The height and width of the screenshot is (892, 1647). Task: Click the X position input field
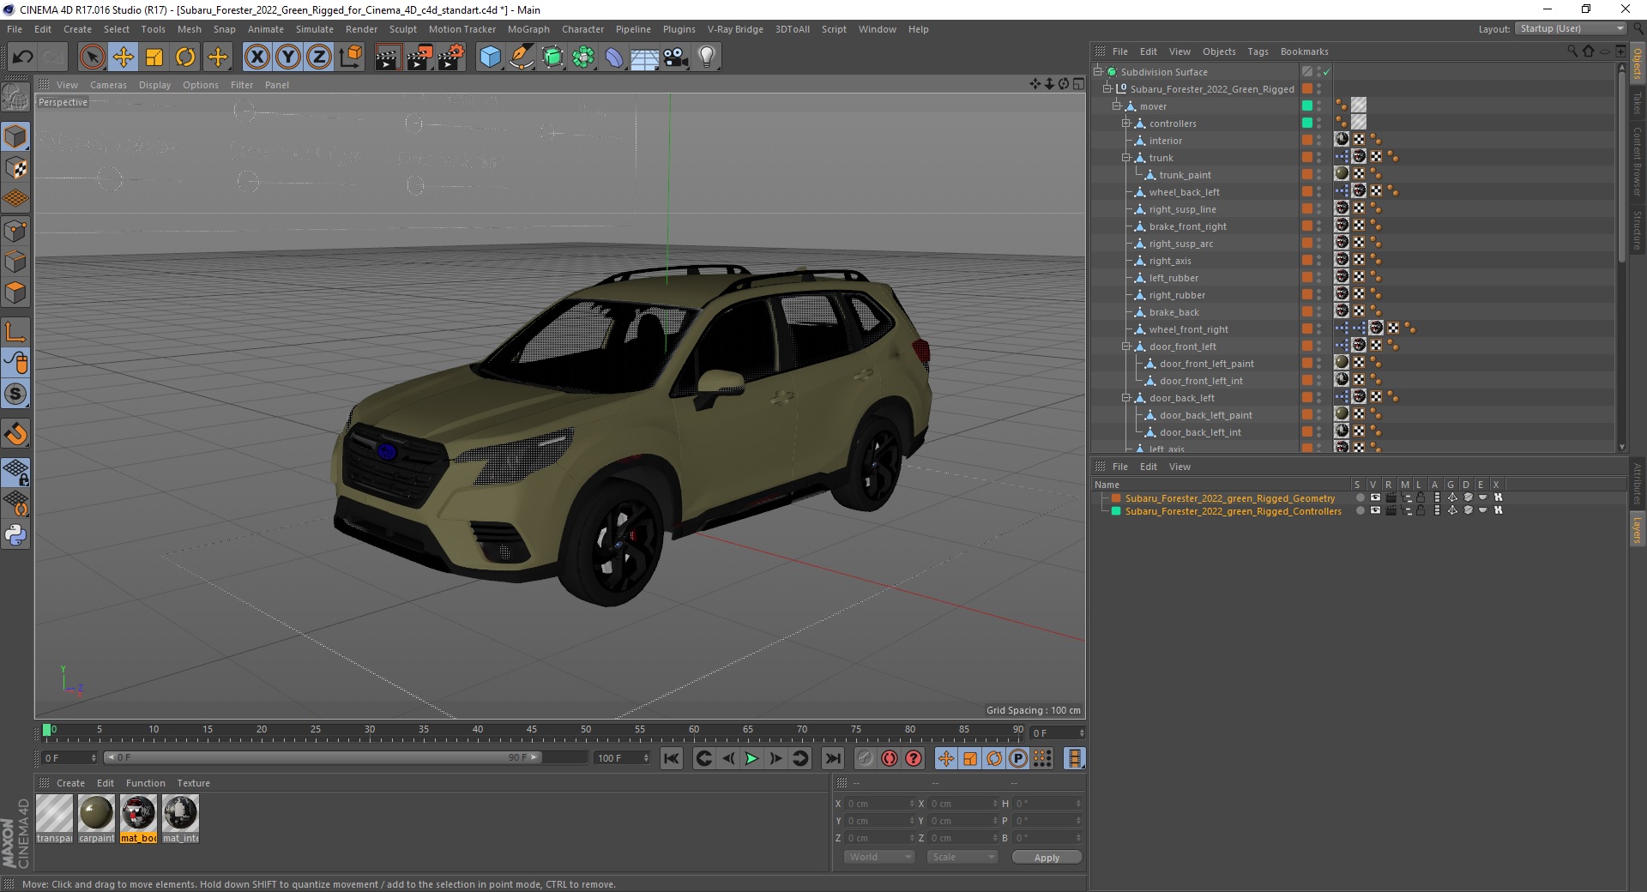[x=880, y=804]
